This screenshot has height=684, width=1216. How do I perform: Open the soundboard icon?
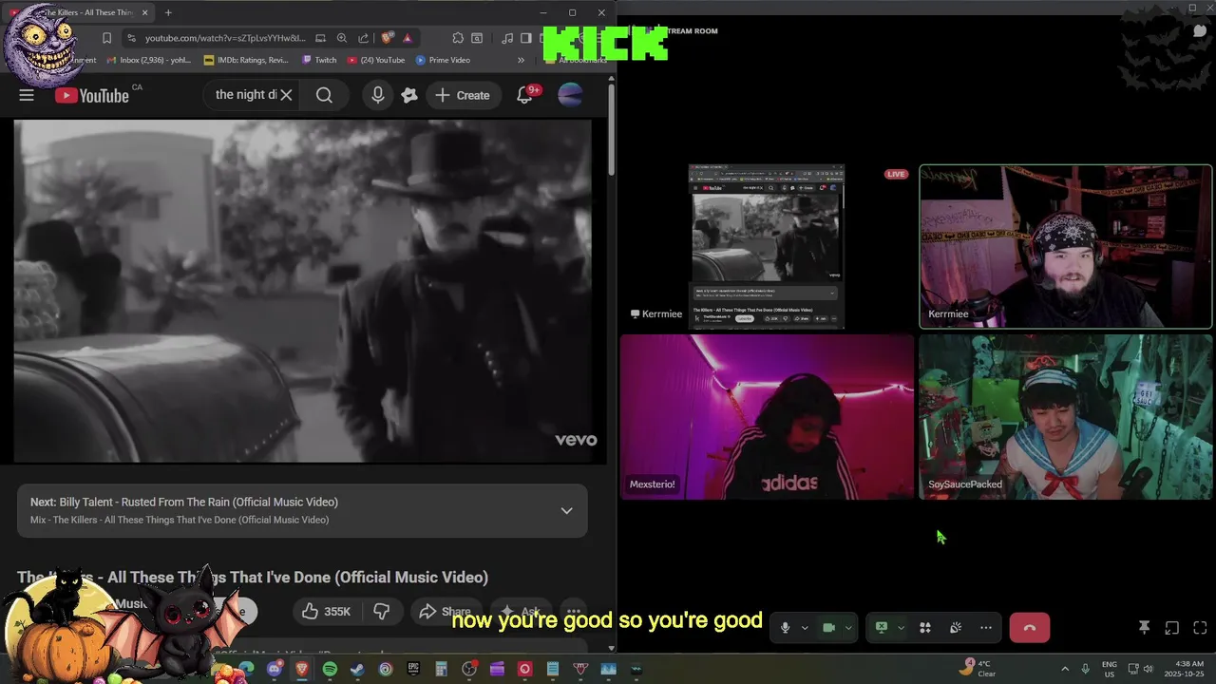[956, 628]
